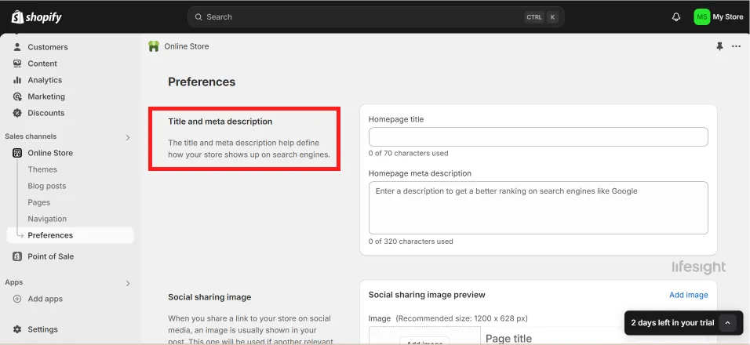750x345 pixels.
Task: Click the Shopify logo
Action: pyautogui.click(x=37, y=17)
